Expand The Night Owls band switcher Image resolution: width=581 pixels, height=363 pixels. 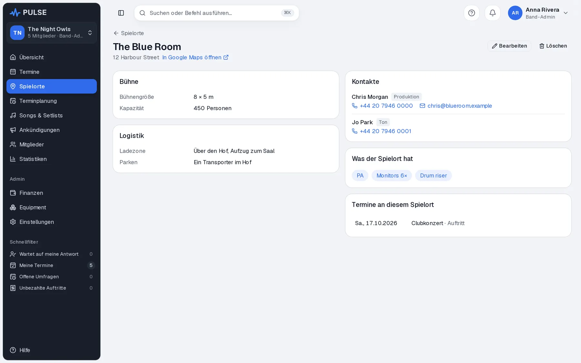tap(52, 33)
